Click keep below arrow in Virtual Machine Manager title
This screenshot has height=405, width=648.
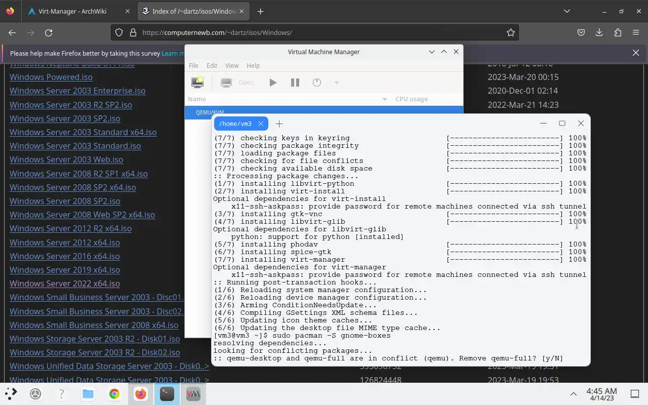pyautogui.click(x=432, y=52)
